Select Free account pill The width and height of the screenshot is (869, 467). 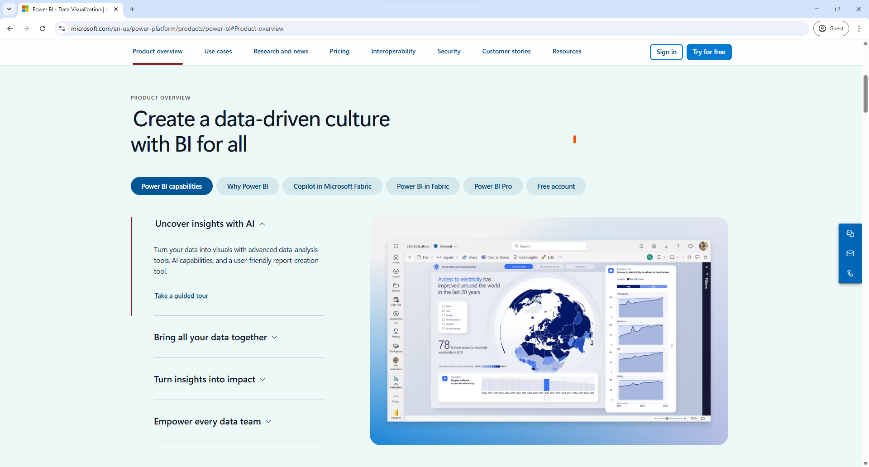point(556,186)
